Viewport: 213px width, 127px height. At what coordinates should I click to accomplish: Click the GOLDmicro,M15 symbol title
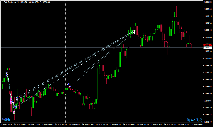11,2
